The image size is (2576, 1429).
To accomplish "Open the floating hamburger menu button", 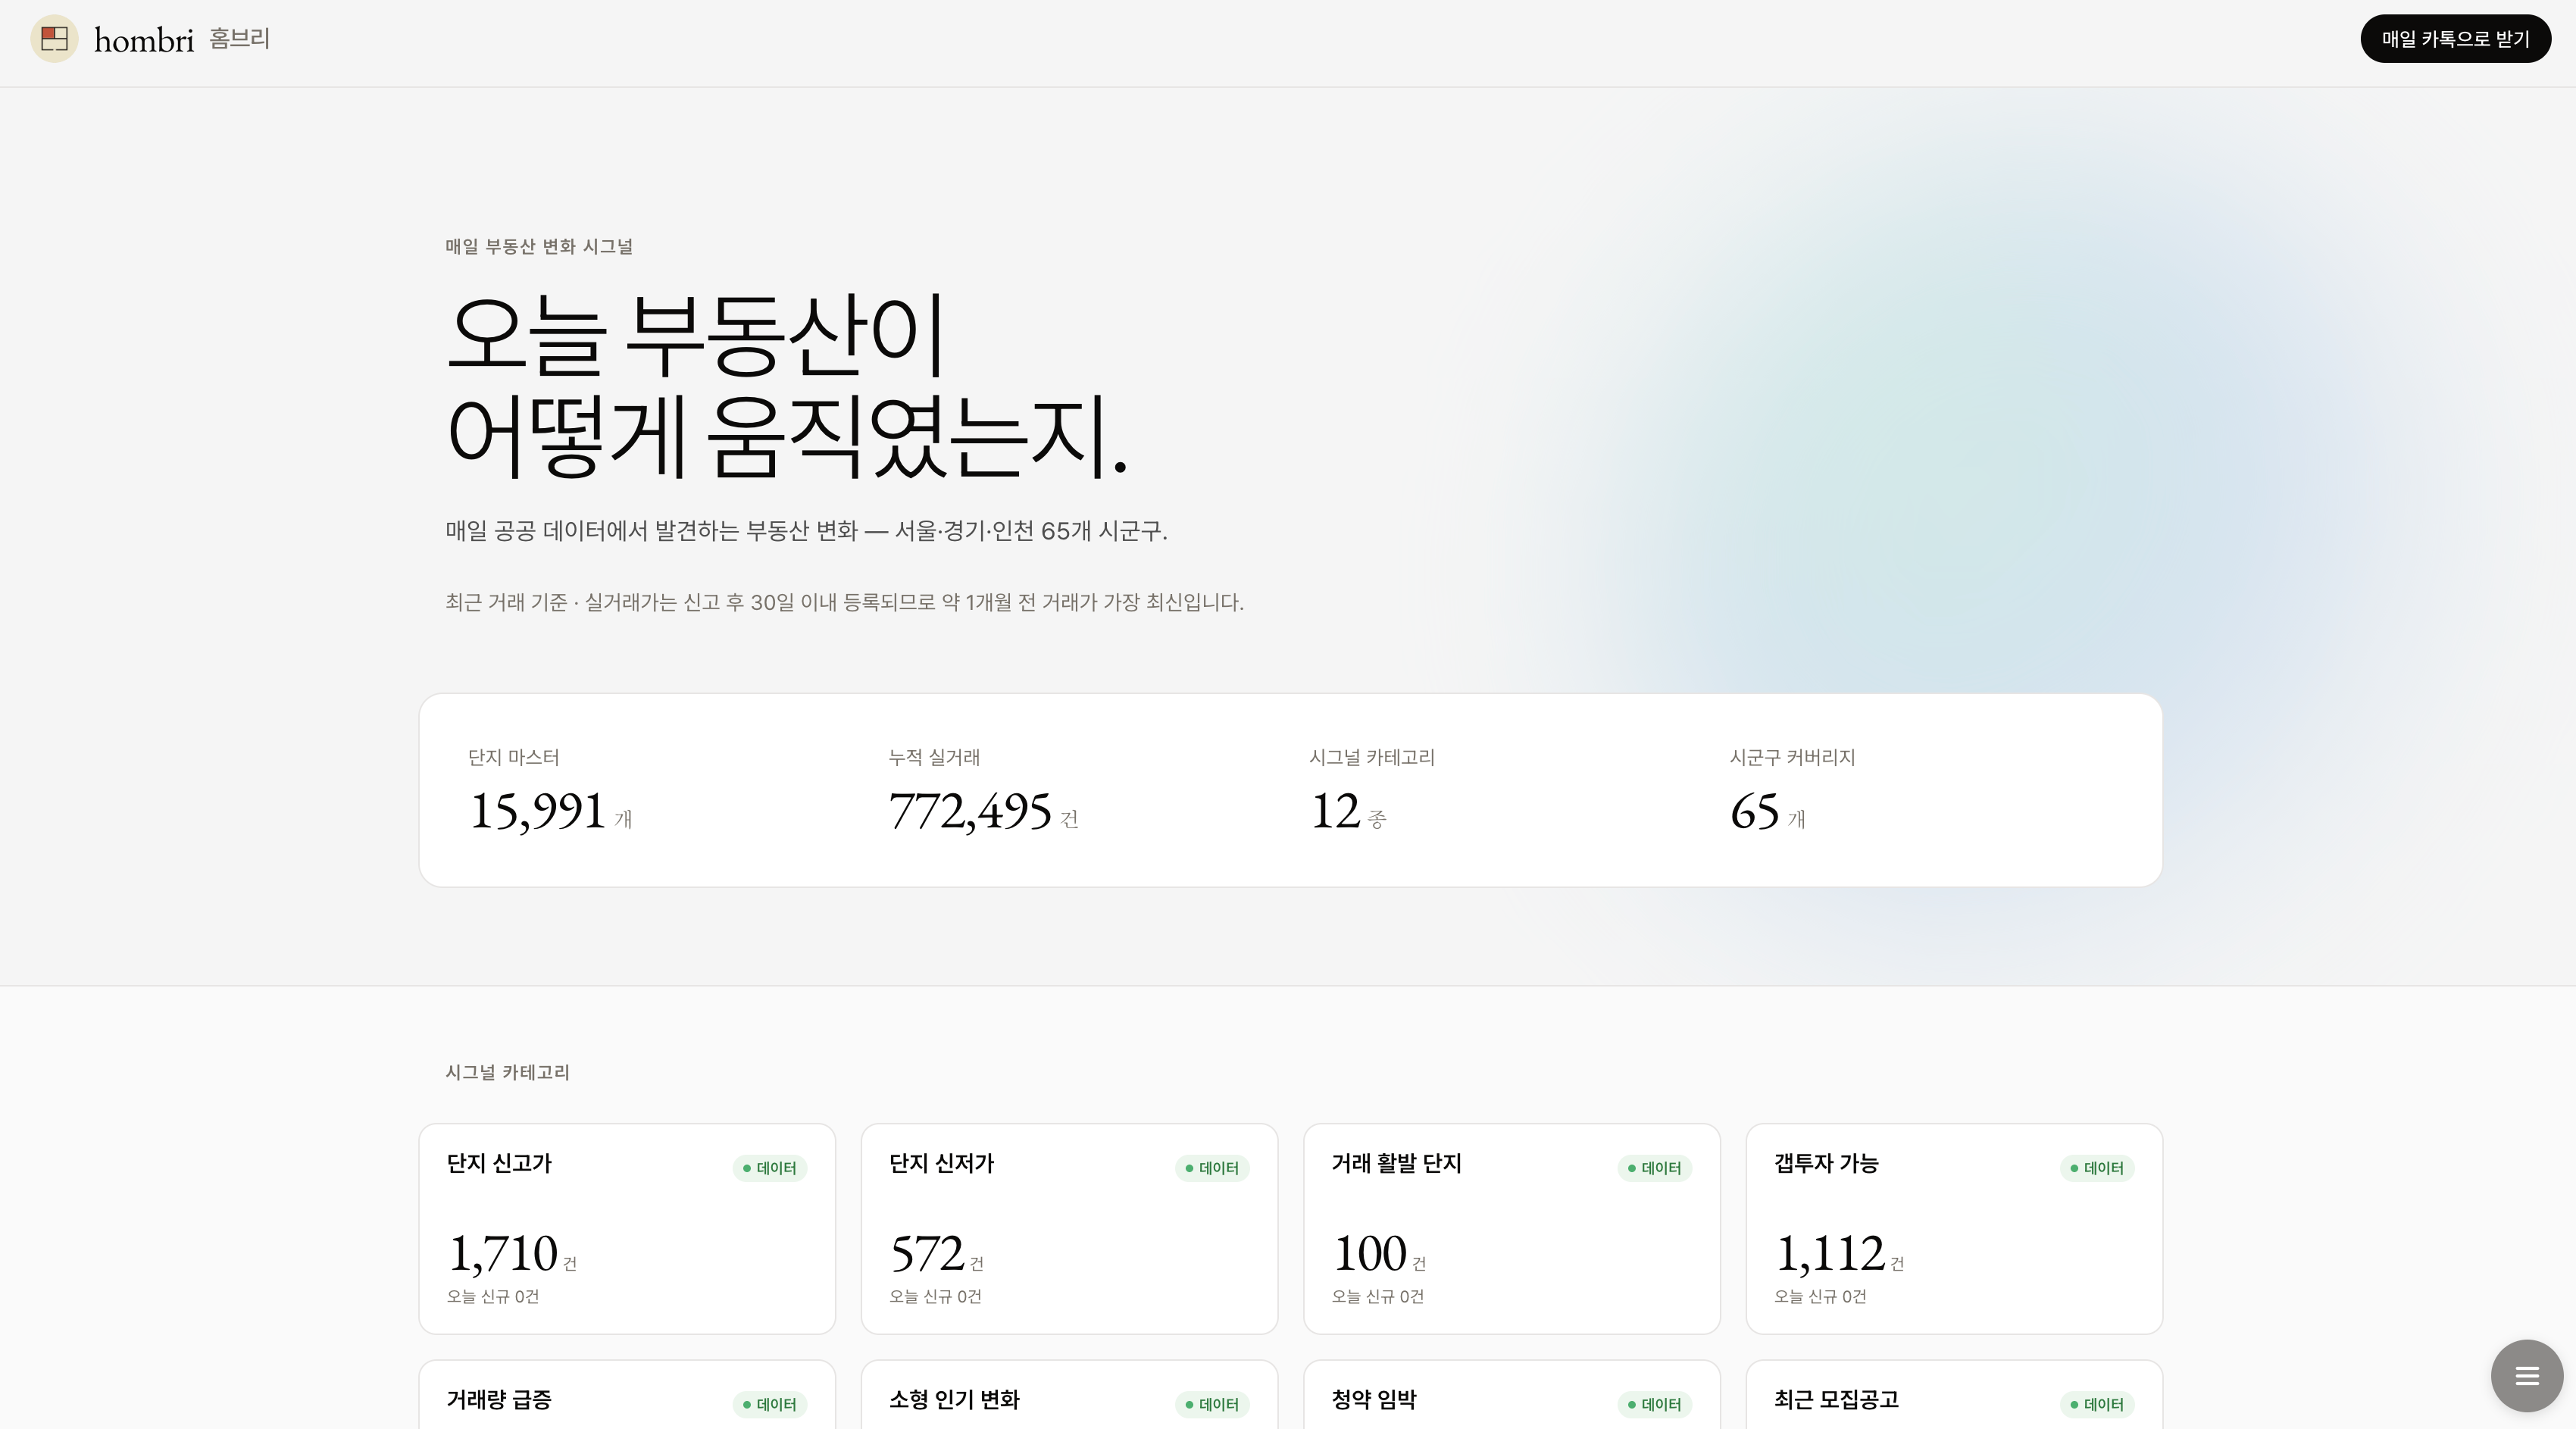I will (2527, 1376).
